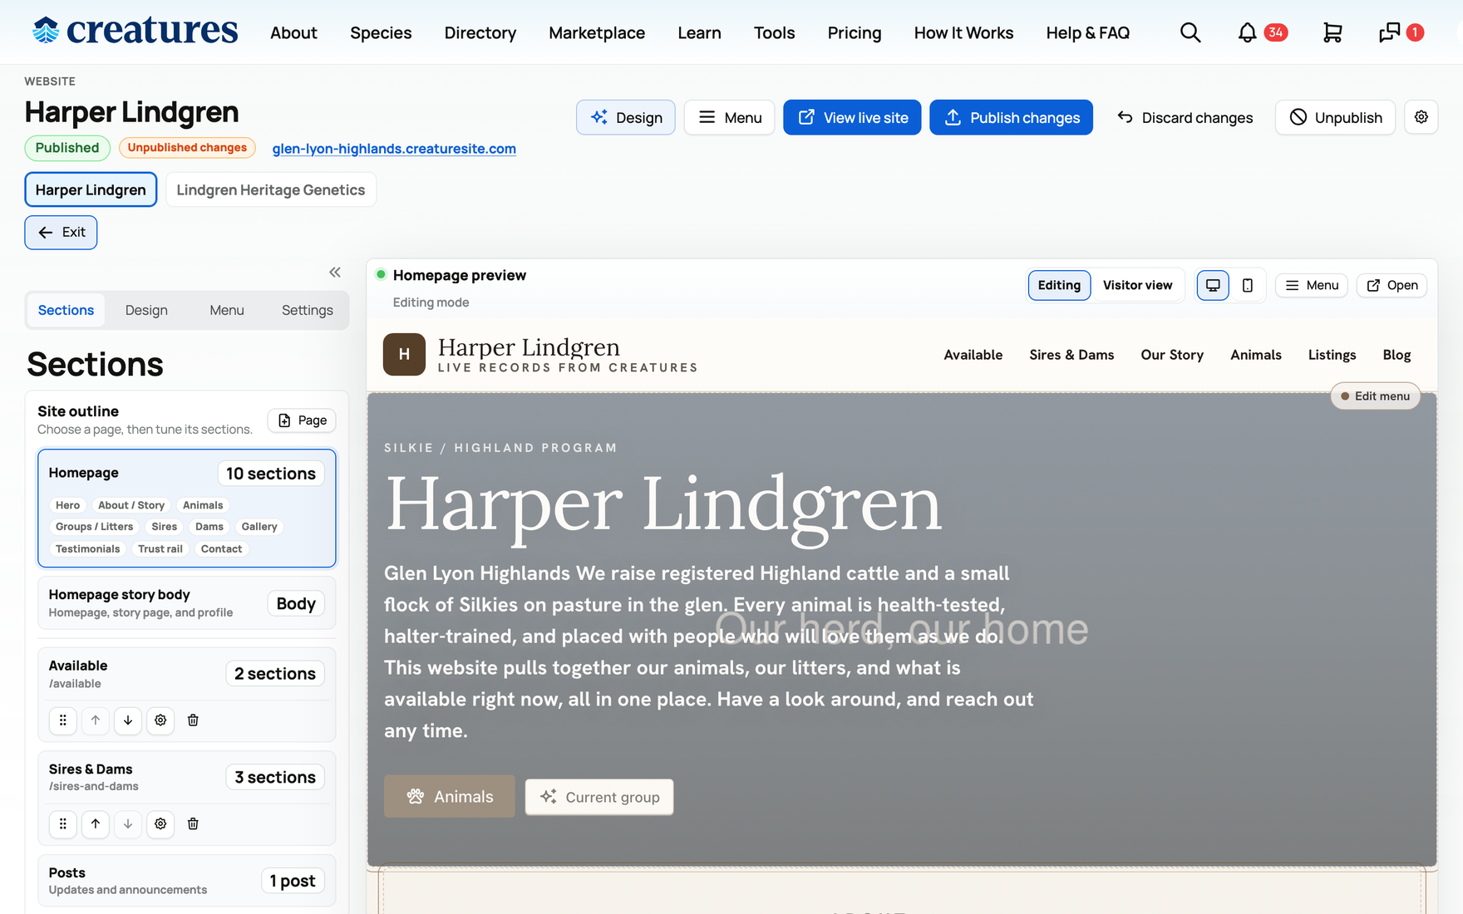Click Current group hero button
Image resolution: width=1463 pixels, height=914 pixels.
pyautogui.click(x=599, y=797)
